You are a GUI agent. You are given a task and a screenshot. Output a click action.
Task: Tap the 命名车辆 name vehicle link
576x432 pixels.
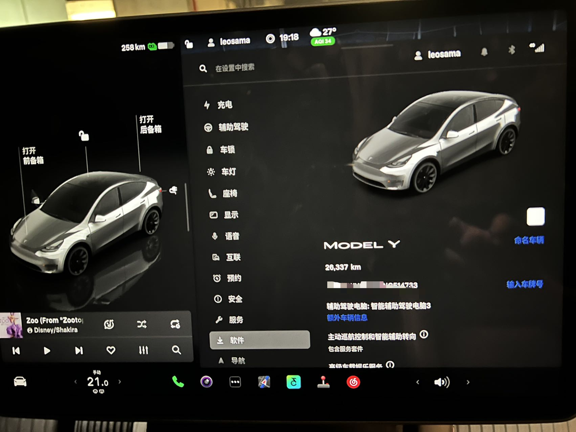[529, 240]
